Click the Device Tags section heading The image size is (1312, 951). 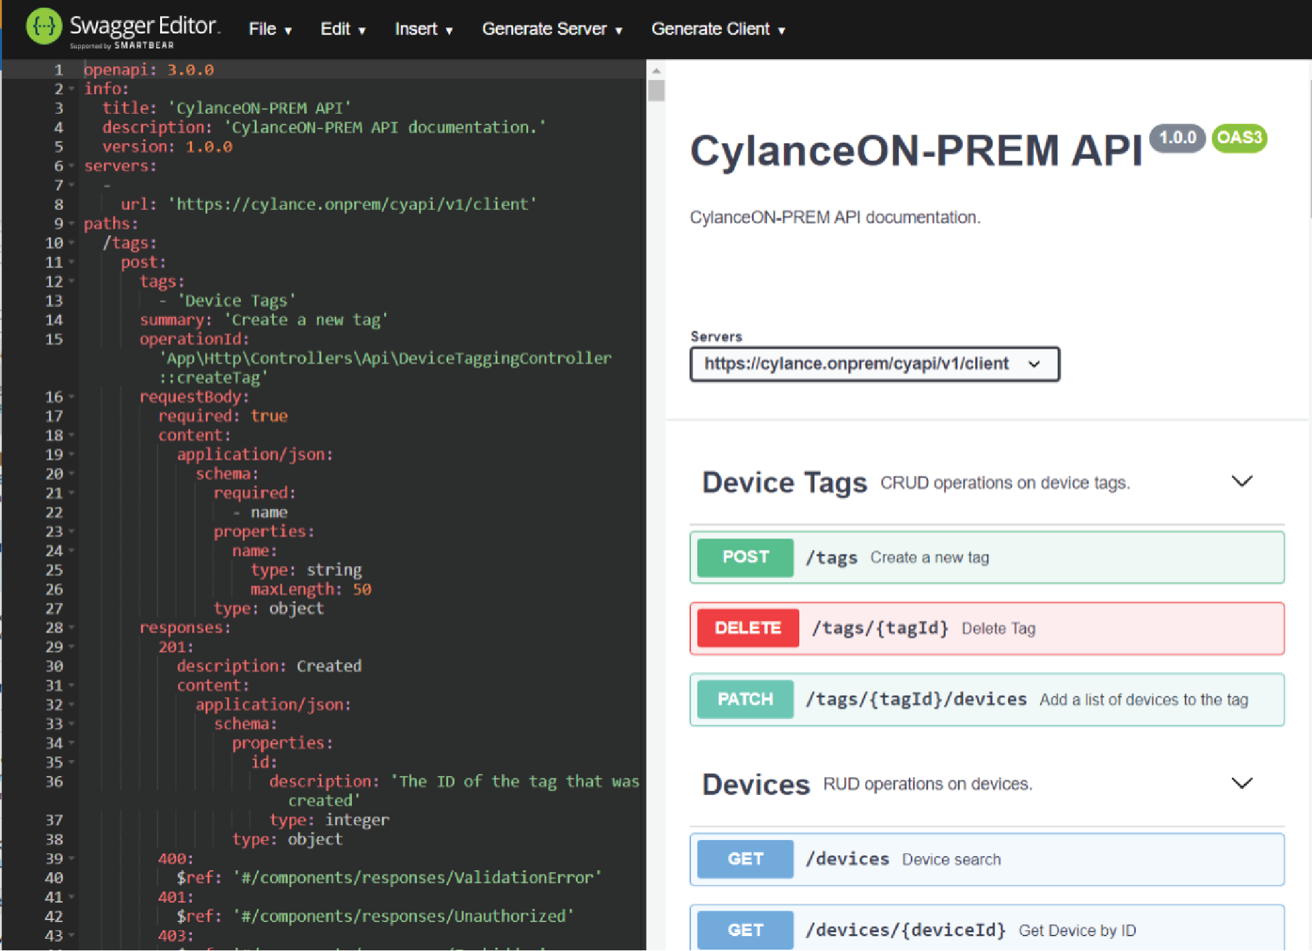(785, 483)
